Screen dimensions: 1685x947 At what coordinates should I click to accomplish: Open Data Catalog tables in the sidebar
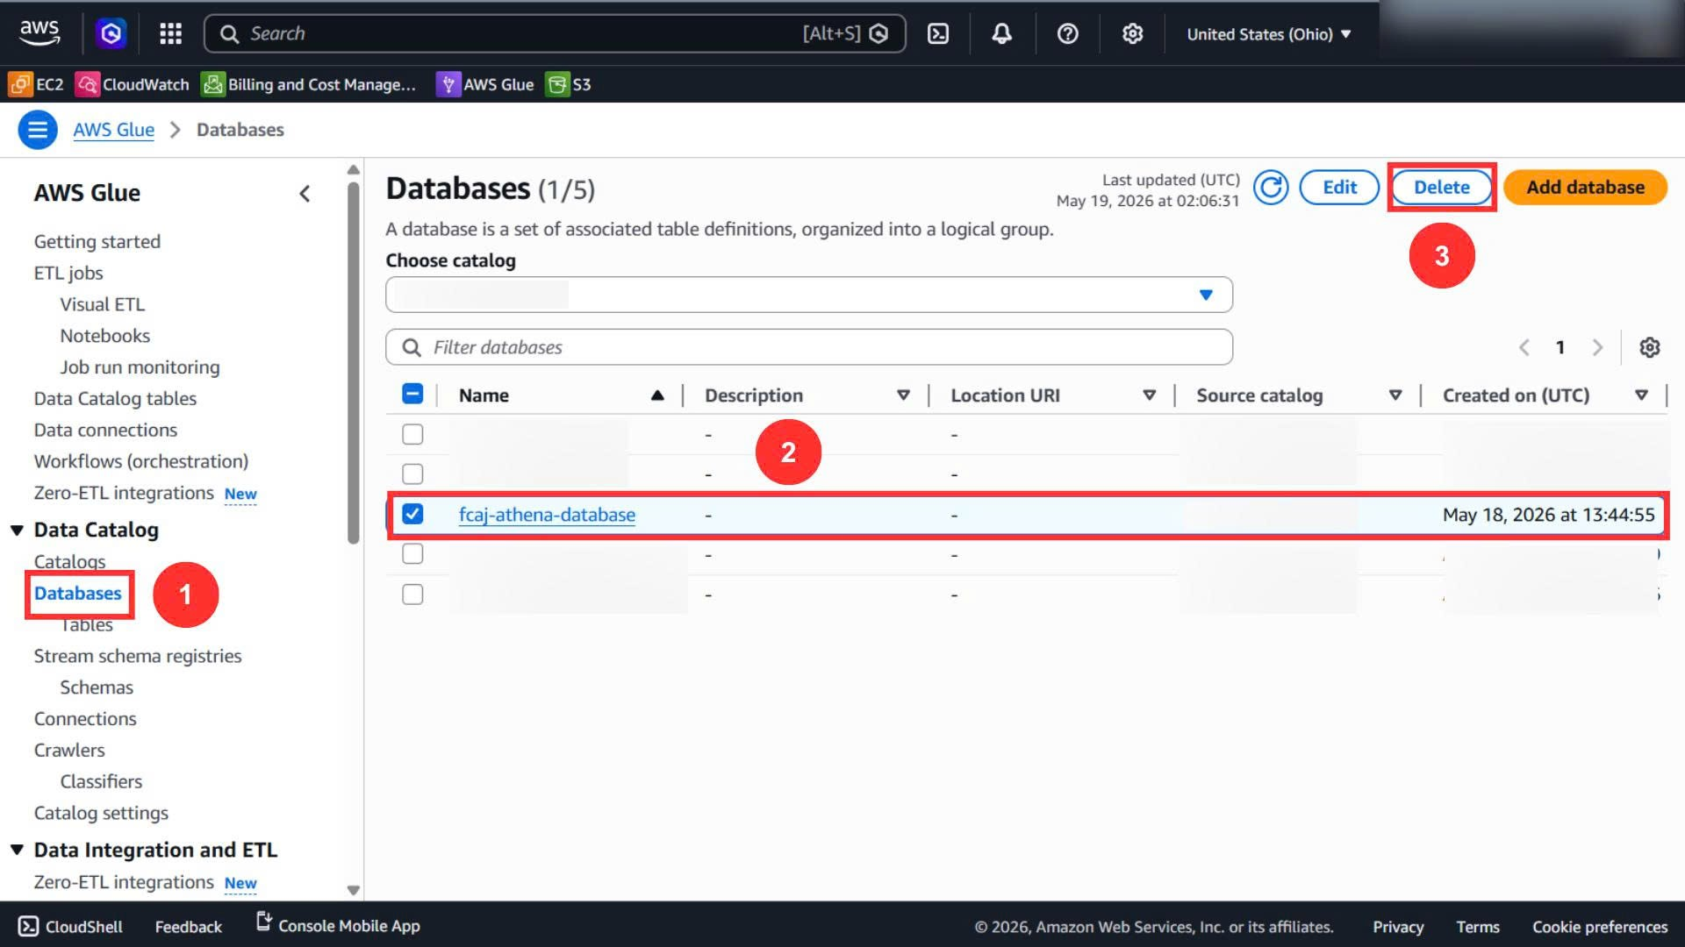115,398
